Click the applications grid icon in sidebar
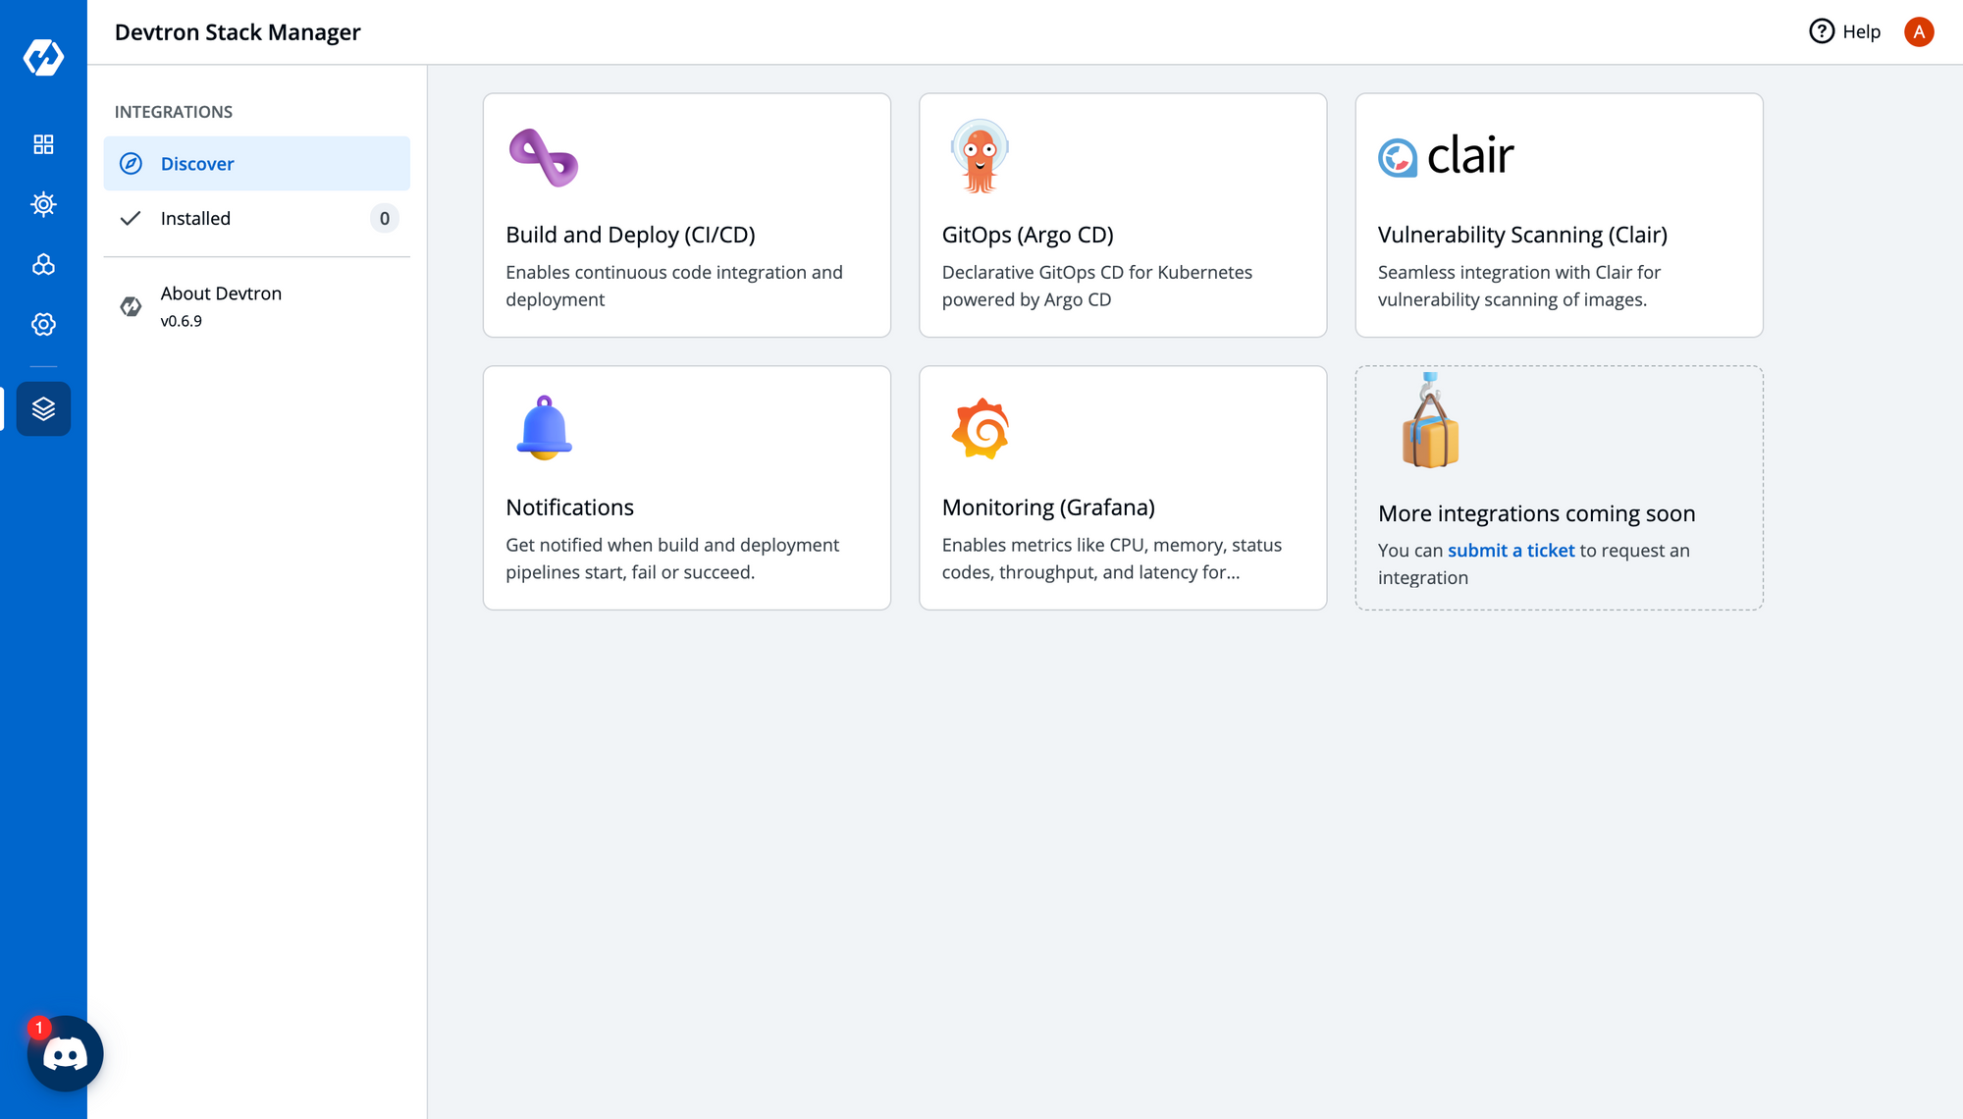This screenshot has width=1963, height=1119. click(43, 143)
